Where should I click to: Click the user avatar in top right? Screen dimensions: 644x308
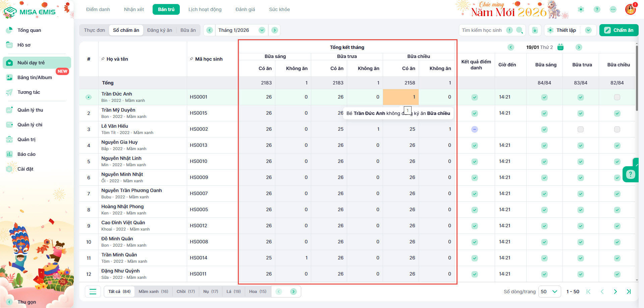(x=630, y=9)
